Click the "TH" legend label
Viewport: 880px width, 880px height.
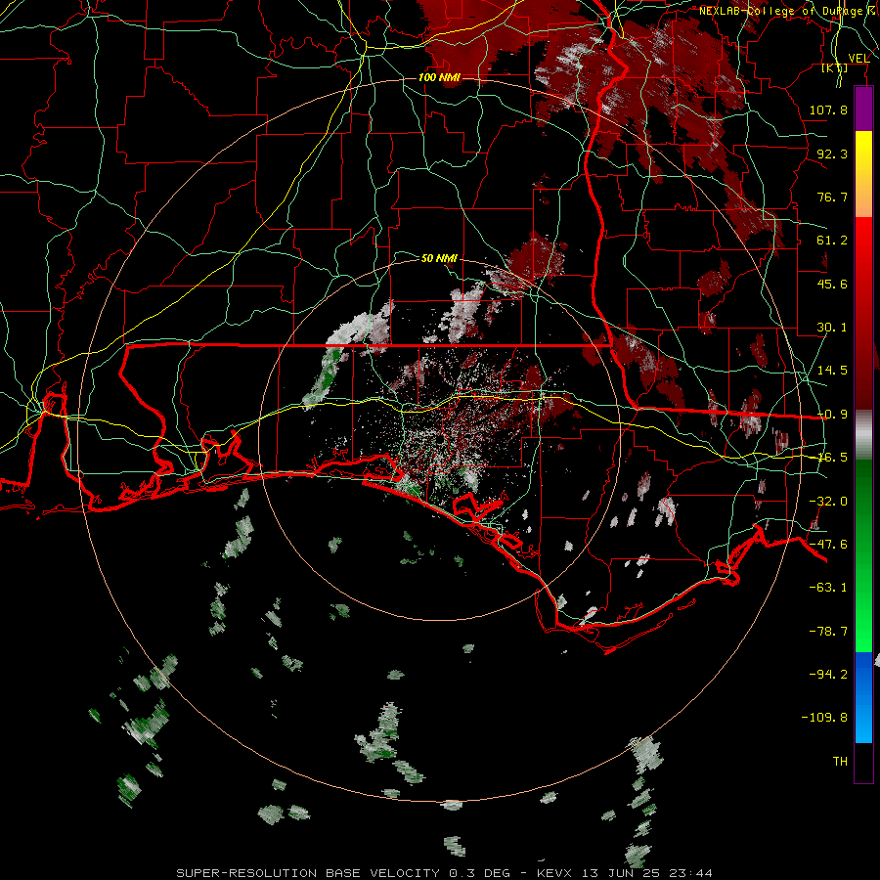point(840,762)
